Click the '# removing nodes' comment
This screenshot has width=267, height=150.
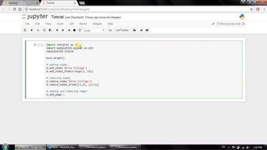pos(58,78)
